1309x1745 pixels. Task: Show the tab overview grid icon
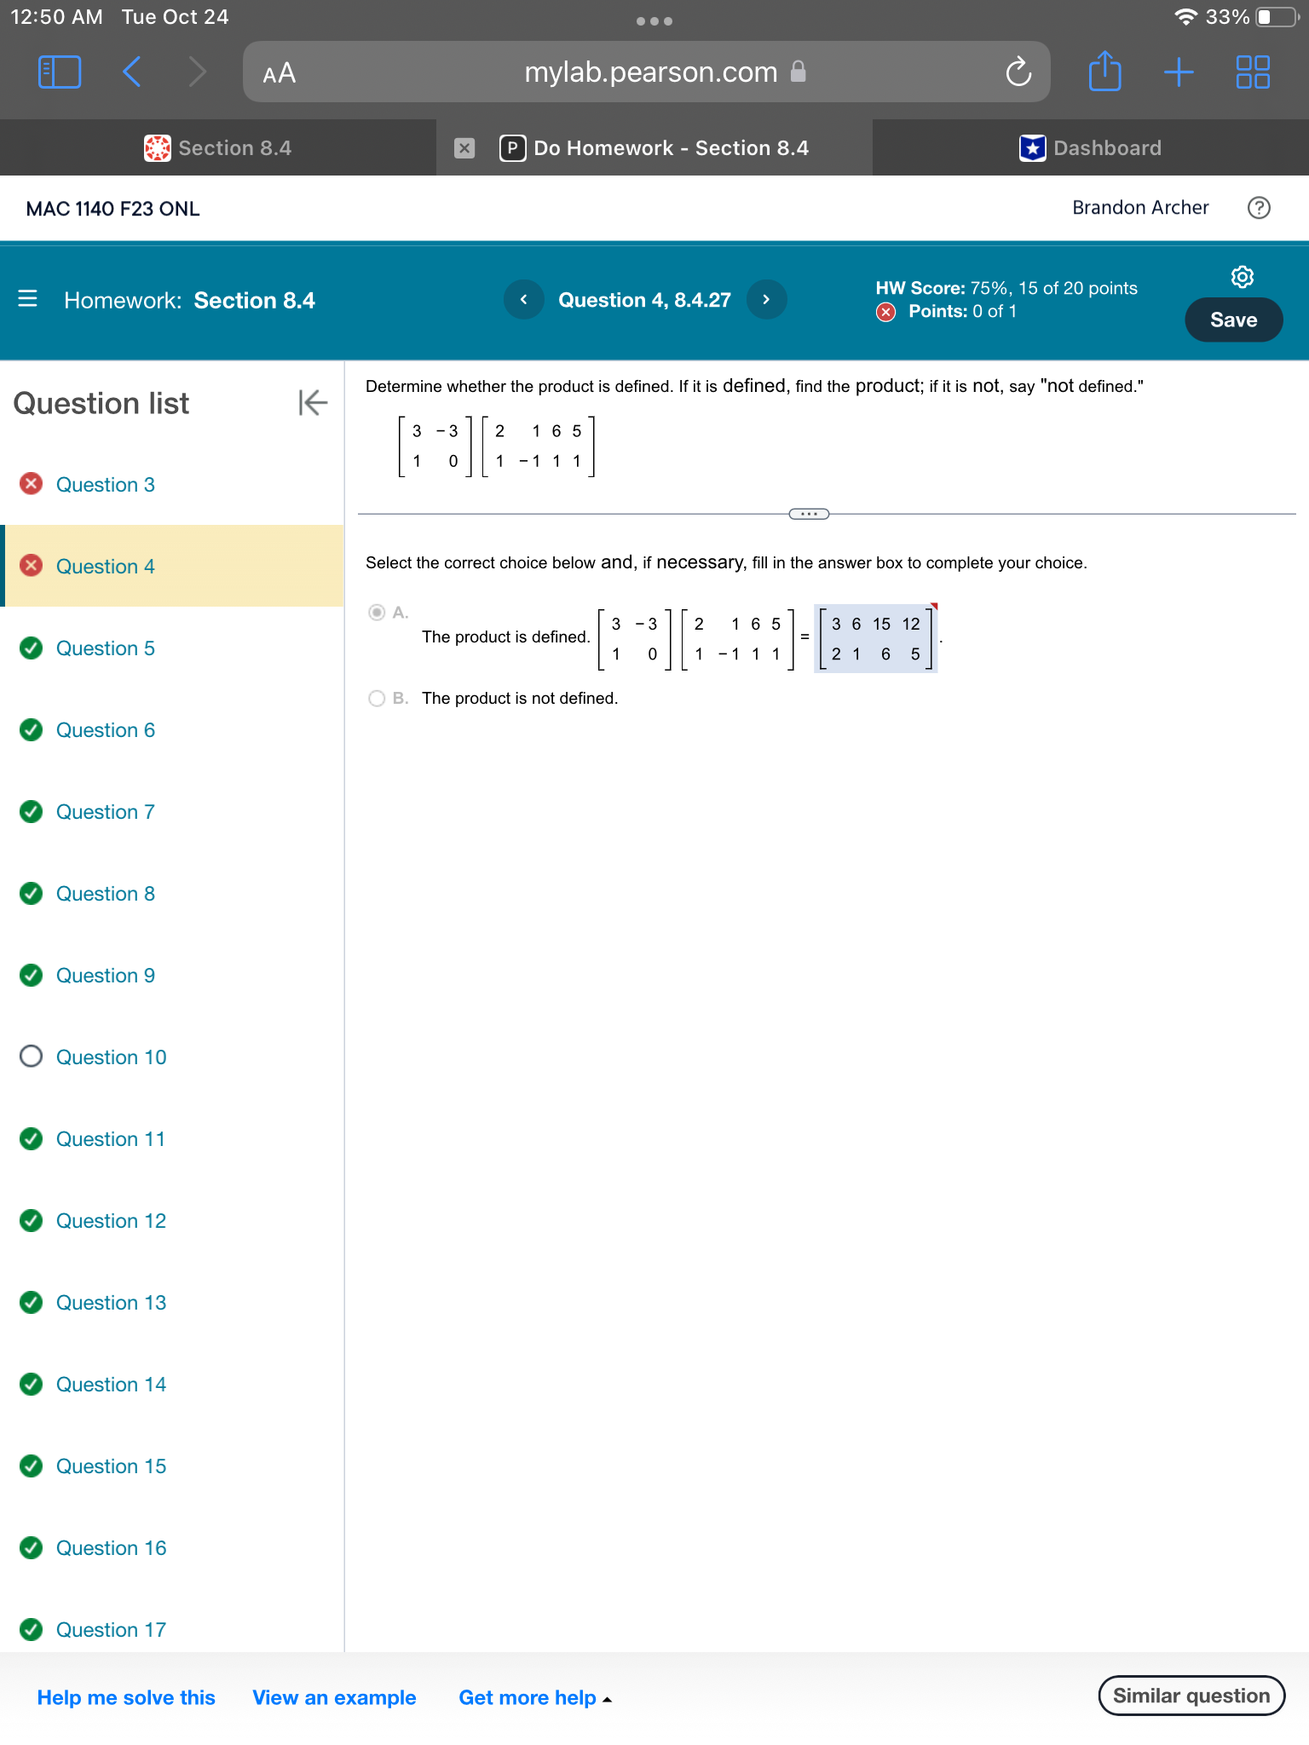click(1253, 72)
